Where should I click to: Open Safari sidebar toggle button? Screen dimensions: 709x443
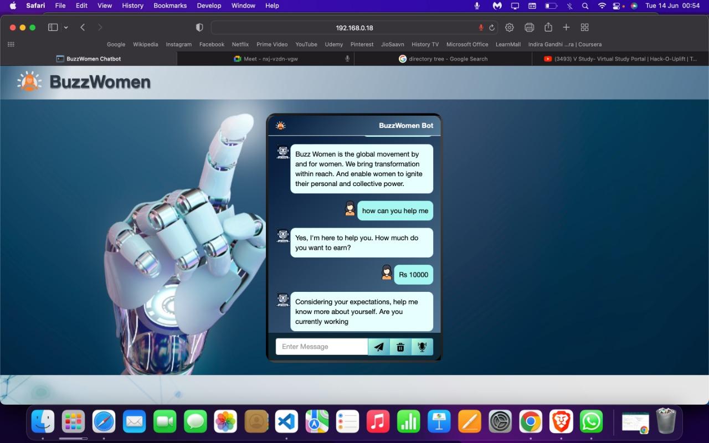coord(53,27)
